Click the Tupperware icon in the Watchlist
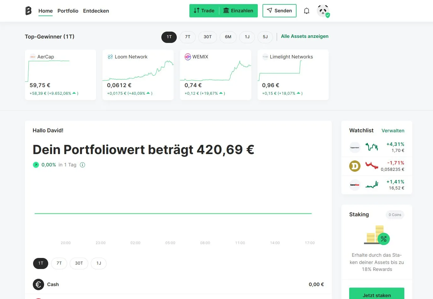The height and width of the screenshot is (299, 433). (355, 147)
